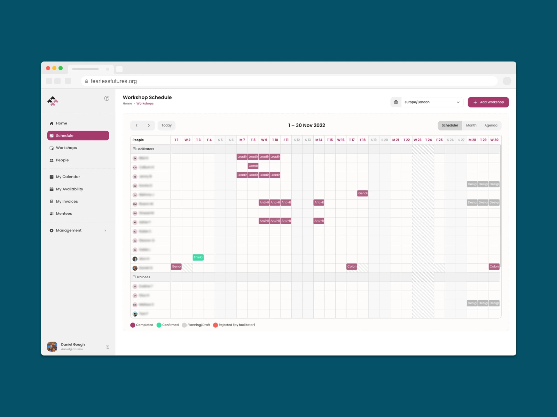
Task: Open My Calendar icon in sidebar
Action: click(x=52, y=177)
